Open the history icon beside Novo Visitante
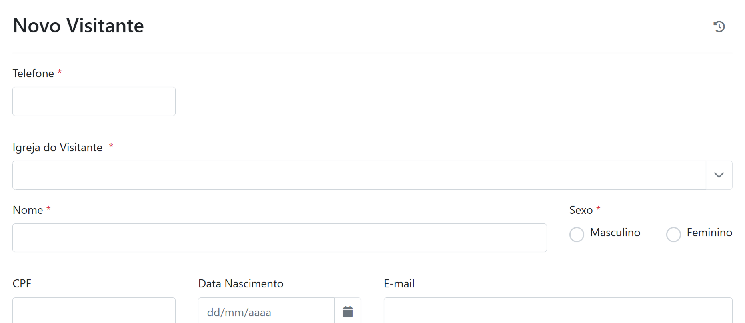This screenshot has height=323, width=745. 719,26
